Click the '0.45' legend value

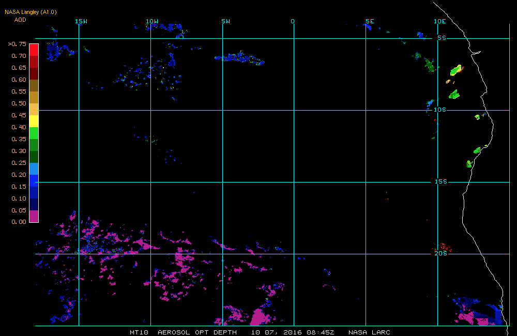click(x=19, y=115)
